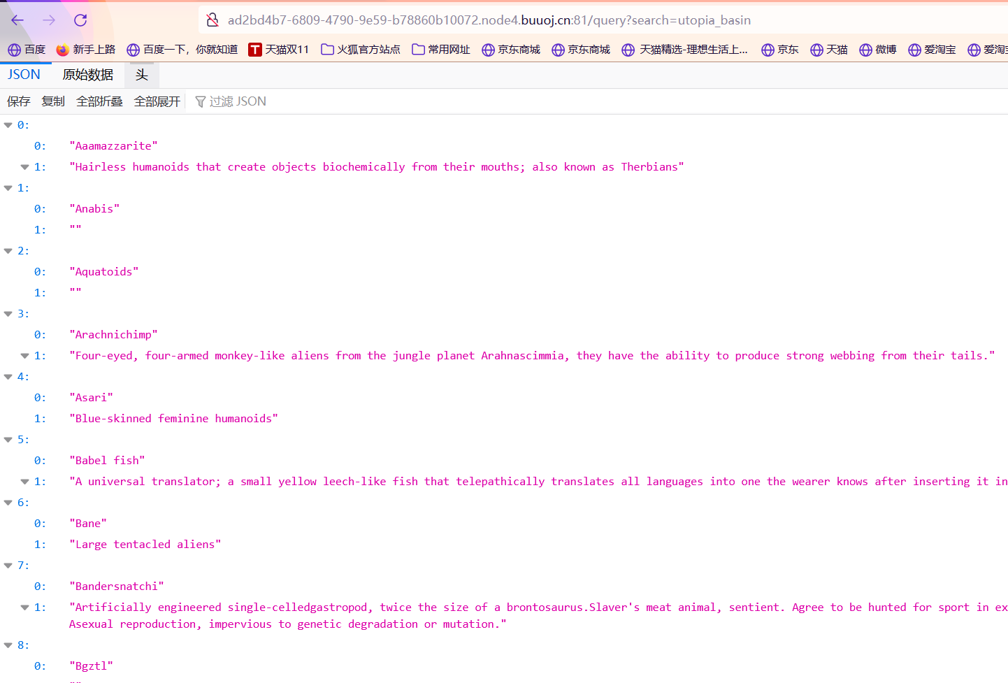Open the 京东 bookmark
This screenshot has width=1008, height=683.
pyautogui.click(x=780, y=50)
